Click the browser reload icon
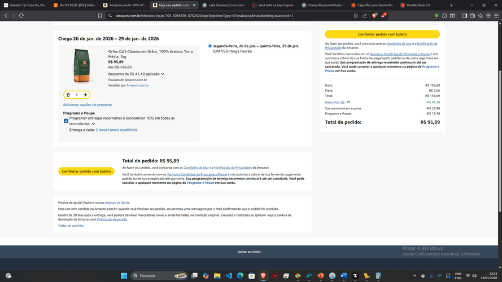502x282 pixels. point(21,15)
